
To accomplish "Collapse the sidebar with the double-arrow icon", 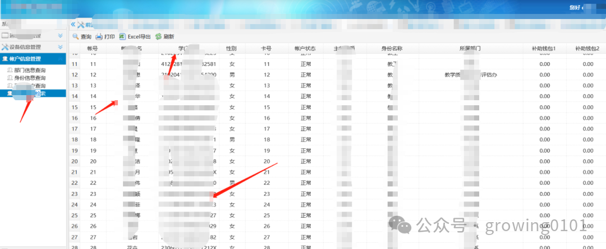I will [72, 24].
